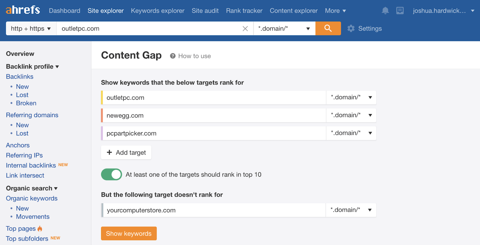Screen dimensions: 480x245
Task: Select the Site explorer tab
Action: point(106,11)
